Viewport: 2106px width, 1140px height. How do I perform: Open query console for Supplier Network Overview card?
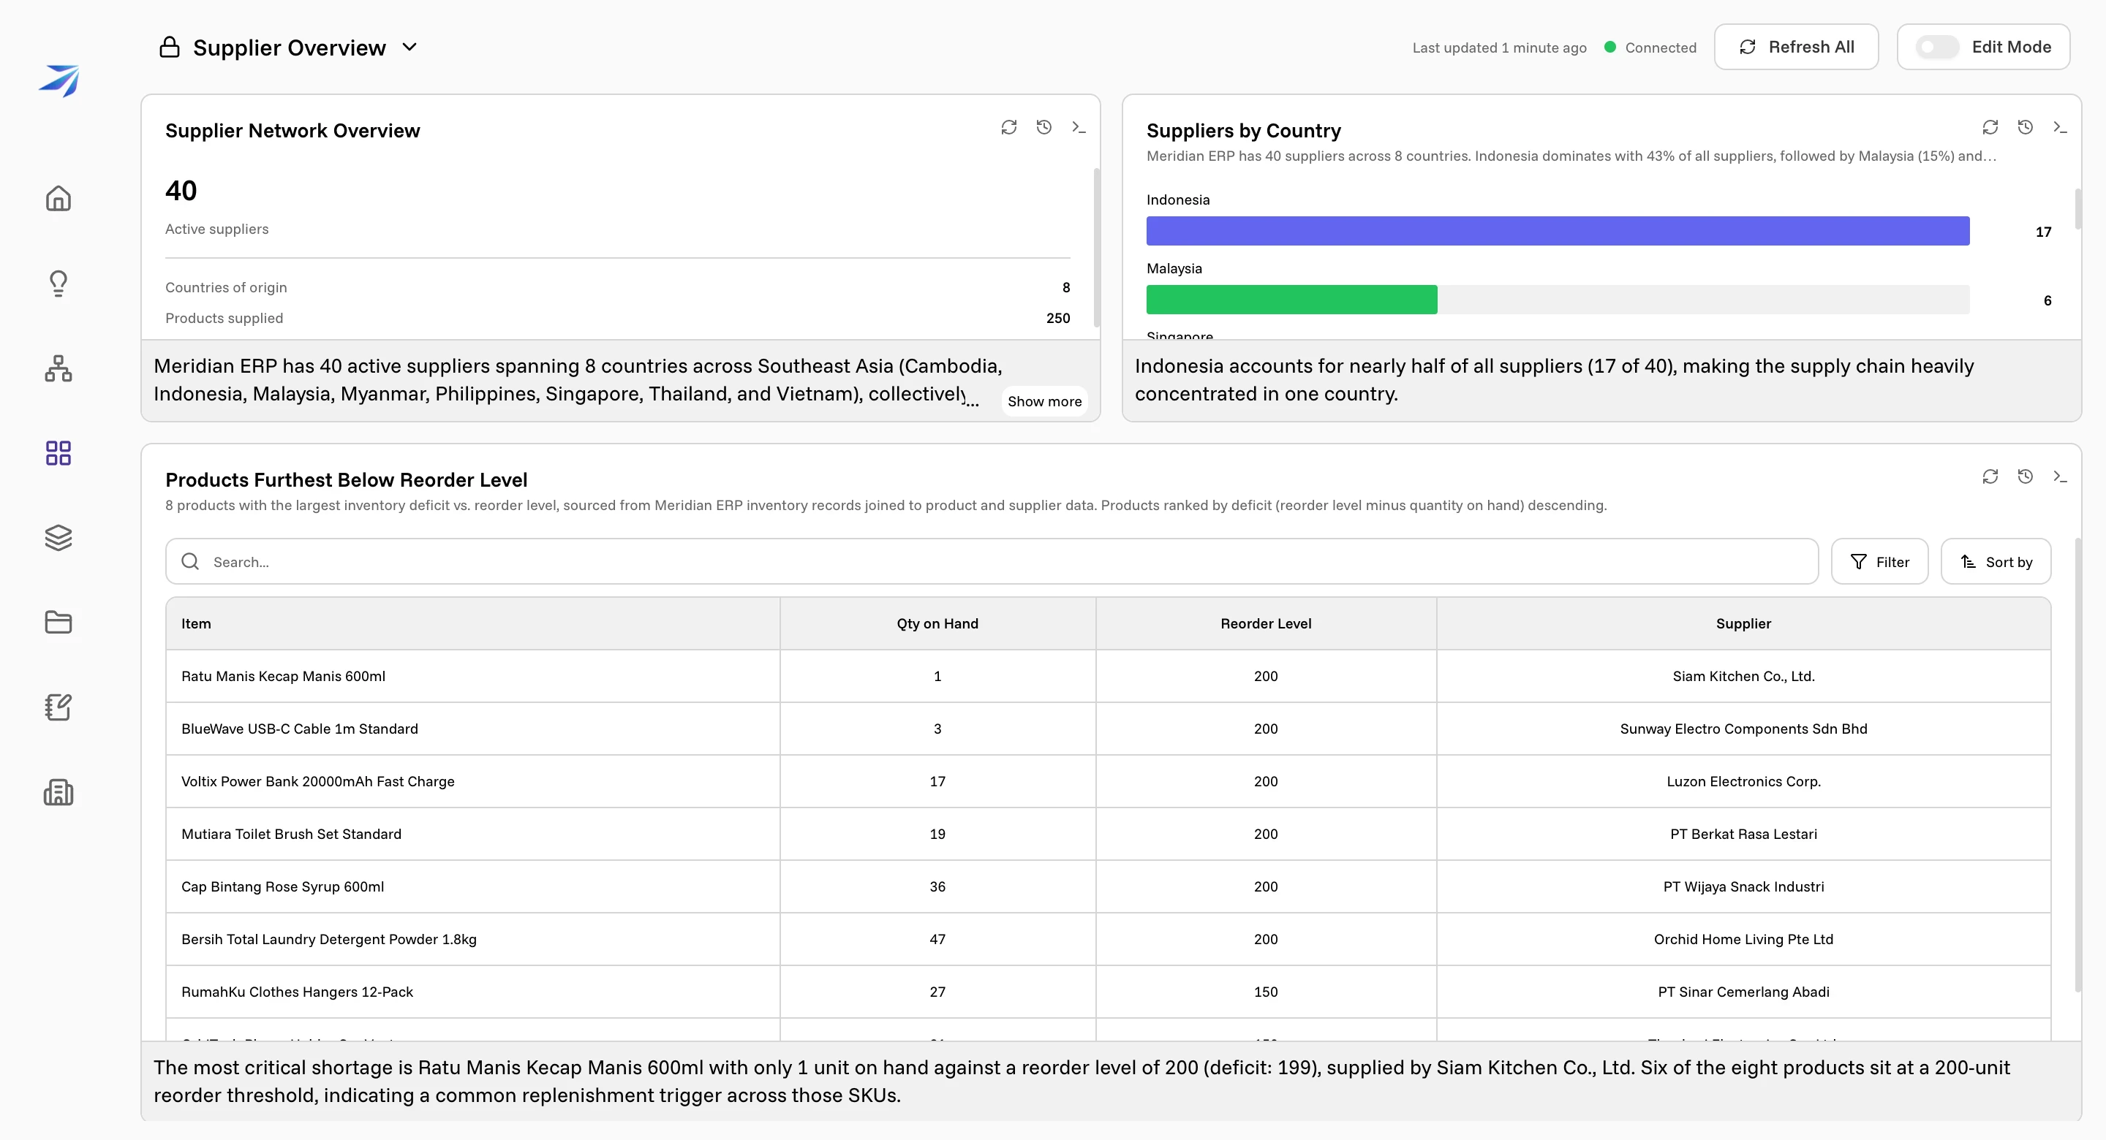pos(1079,127)
